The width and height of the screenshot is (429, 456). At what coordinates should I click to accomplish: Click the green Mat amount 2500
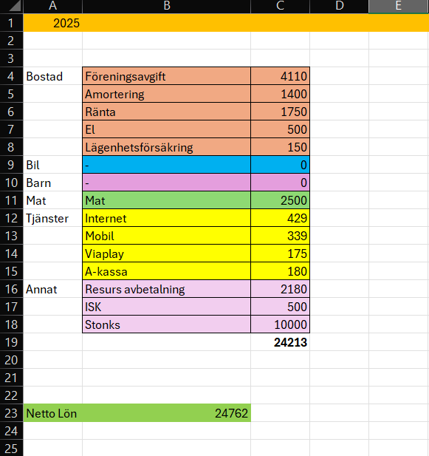281,200
